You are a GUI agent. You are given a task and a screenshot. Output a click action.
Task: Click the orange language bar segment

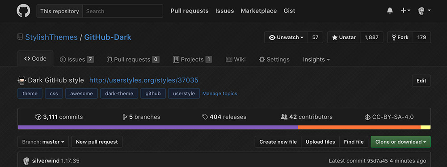tap(359, 127)
